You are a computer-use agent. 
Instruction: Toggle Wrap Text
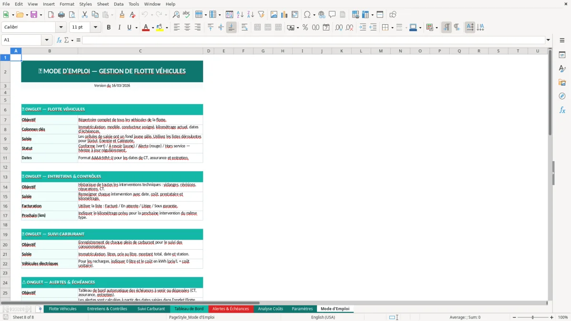[x=245, y=28]
